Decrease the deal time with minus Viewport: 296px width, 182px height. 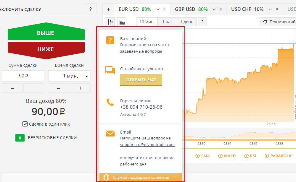[59, 88]
